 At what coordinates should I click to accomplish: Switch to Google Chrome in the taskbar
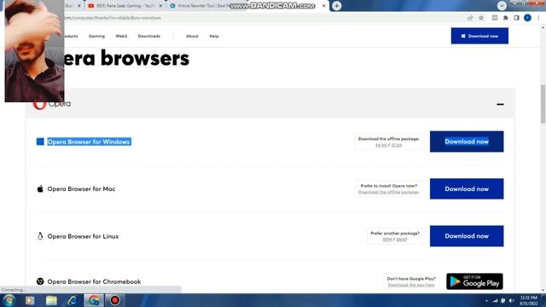tap(93, 300)
